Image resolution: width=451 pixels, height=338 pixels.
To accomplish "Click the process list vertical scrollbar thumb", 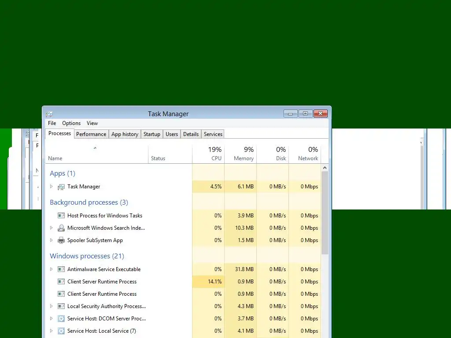I will 325,213.
